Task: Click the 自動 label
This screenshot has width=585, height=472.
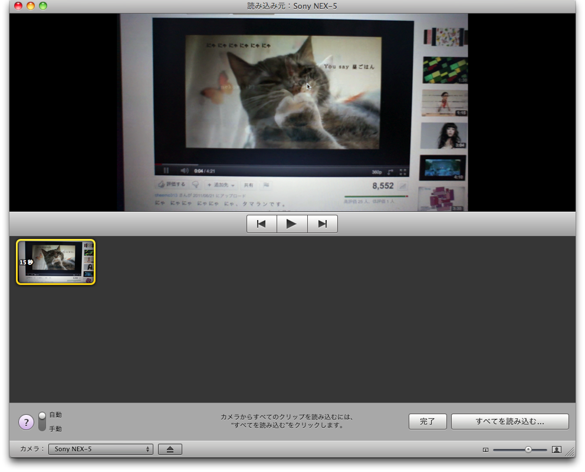Action: click(x=55, y=415)
